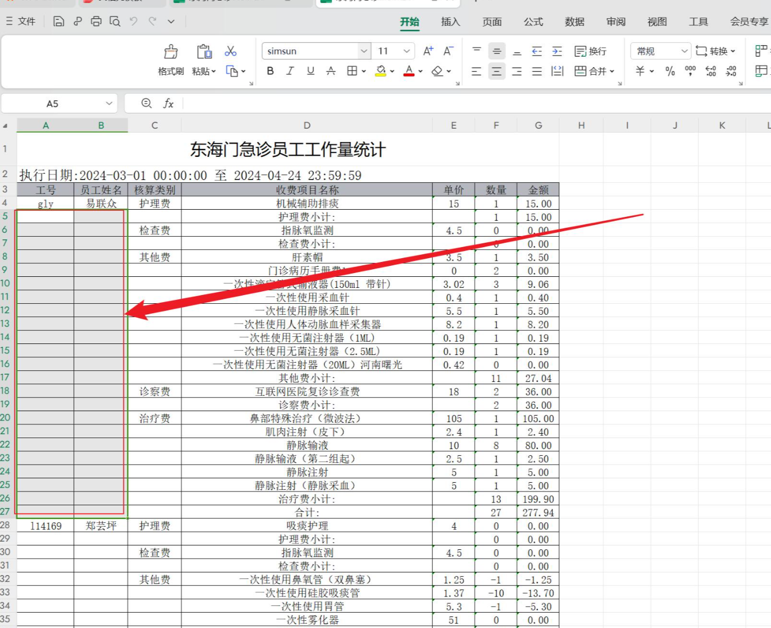Image resolution: width=771 pixels, height=628 pixels.
Task: Click the Undo arrow
Action: coord(133,21)
